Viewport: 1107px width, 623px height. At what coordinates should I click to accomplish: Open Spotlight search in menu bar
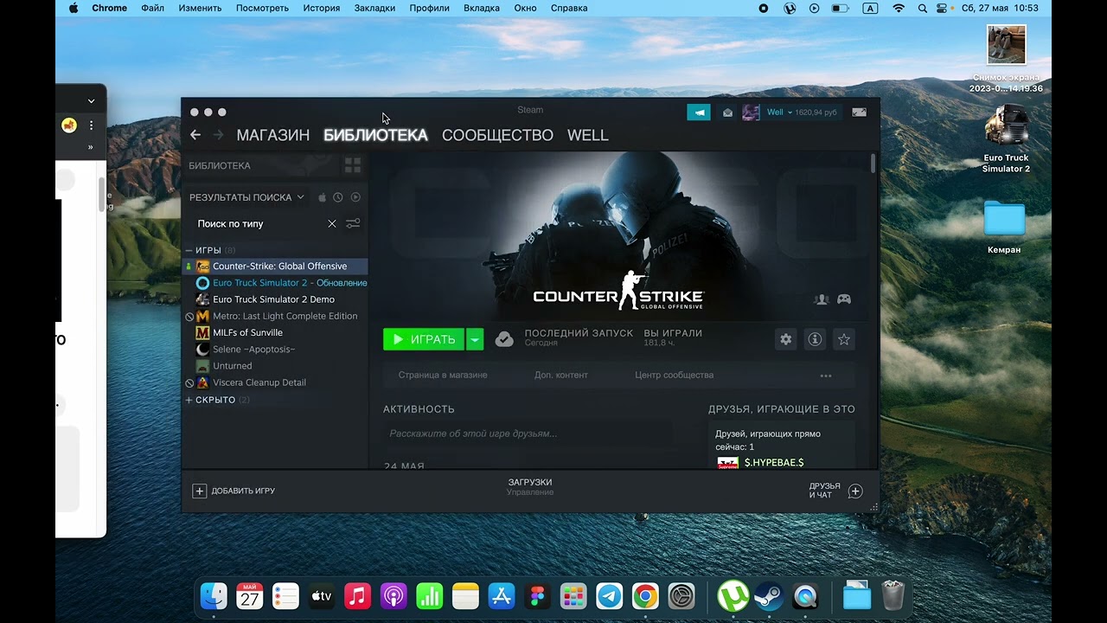click(923, 8)
